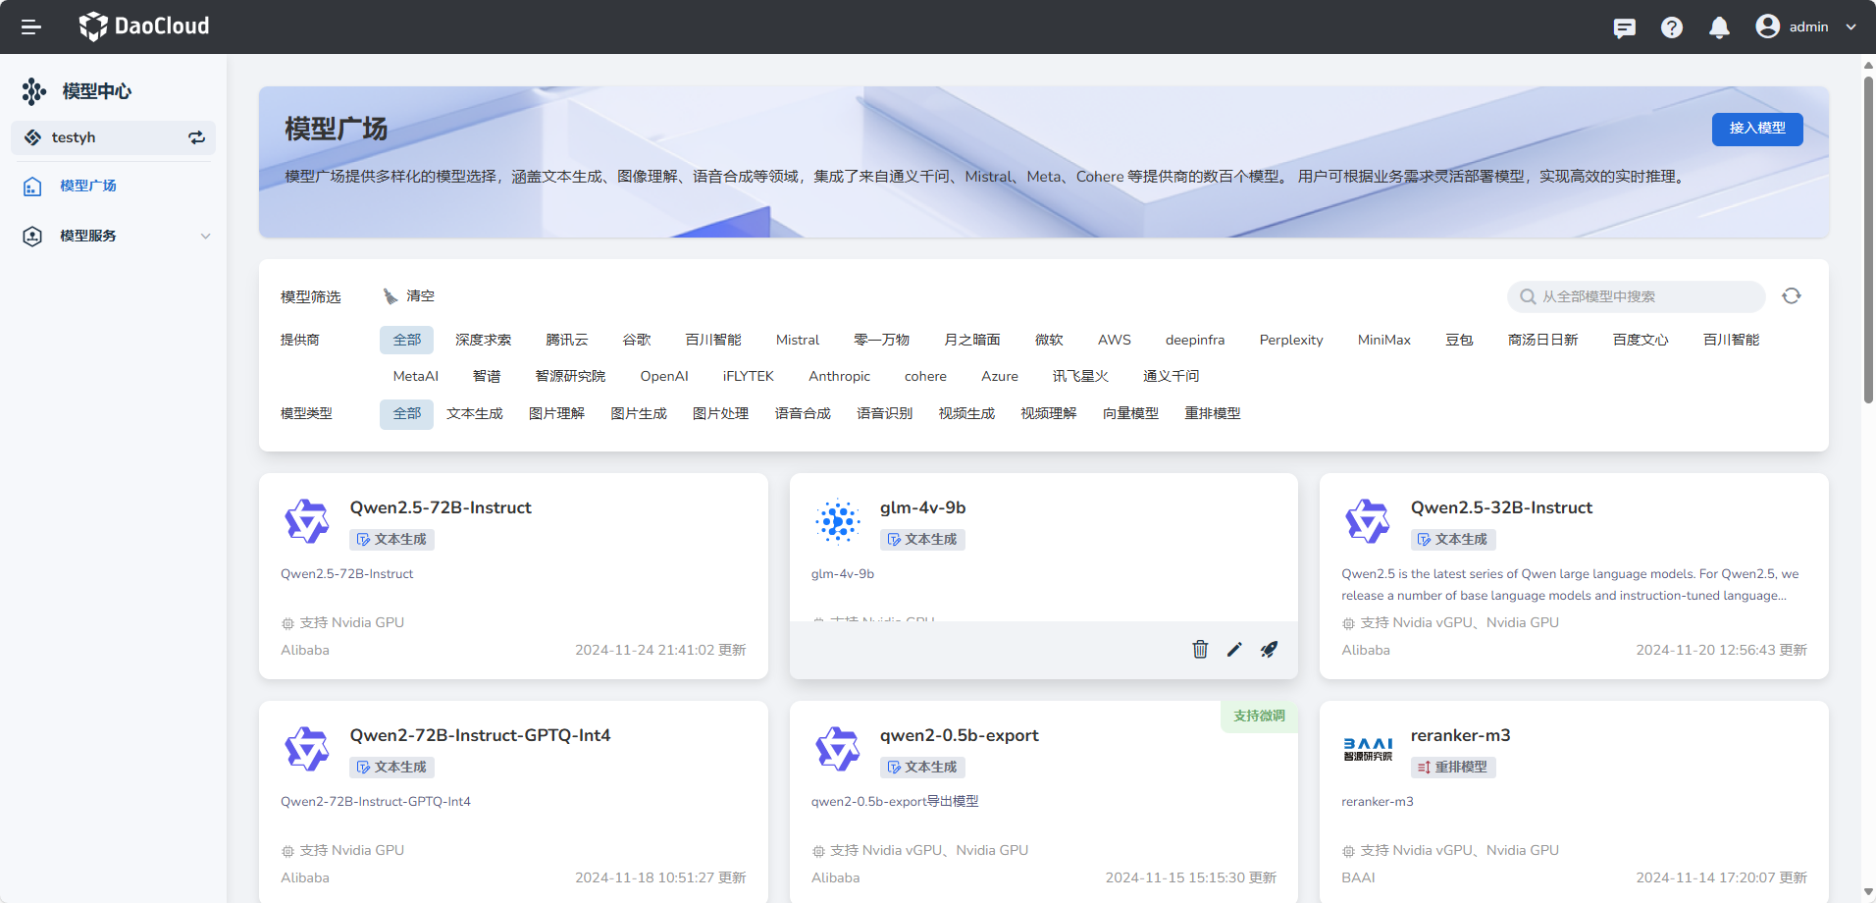The width and height of the screenshot is (1876, 903).
Task: Filter by provider 百度文心
Action: tap(1641, 340)
